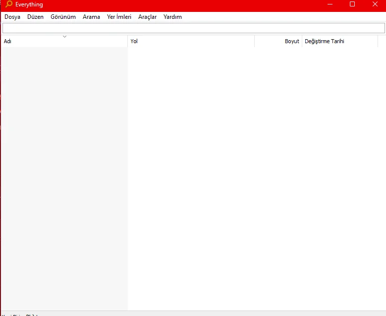Sort results by the Boyut column
This screenshot has width=386, height=316.
278,41
